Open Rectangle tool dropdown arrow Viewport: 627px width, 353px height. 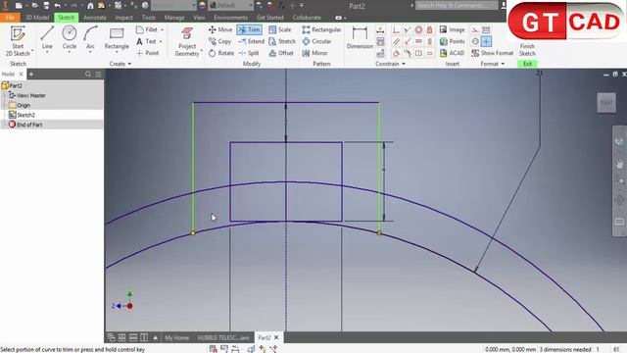coord(117,52)
